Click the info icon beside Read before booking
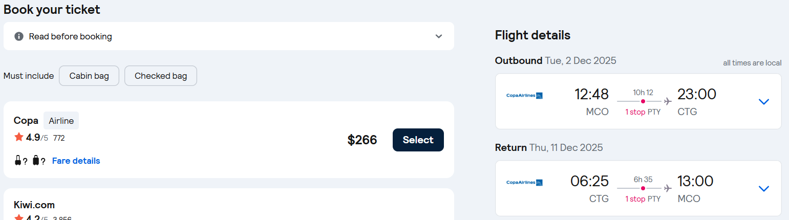The image size is (789, 220). [19, 36]
